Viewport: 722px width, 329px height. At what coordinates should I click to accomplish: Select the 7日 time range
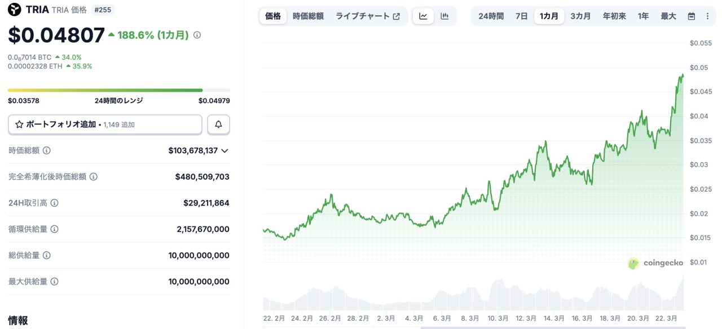(x=522, y=16)
